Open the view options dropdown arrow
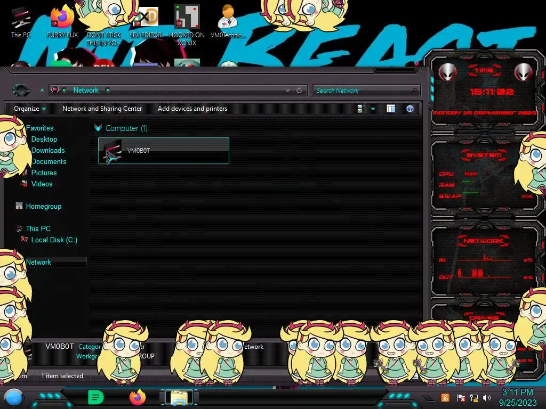 click(x=373, y=109)
